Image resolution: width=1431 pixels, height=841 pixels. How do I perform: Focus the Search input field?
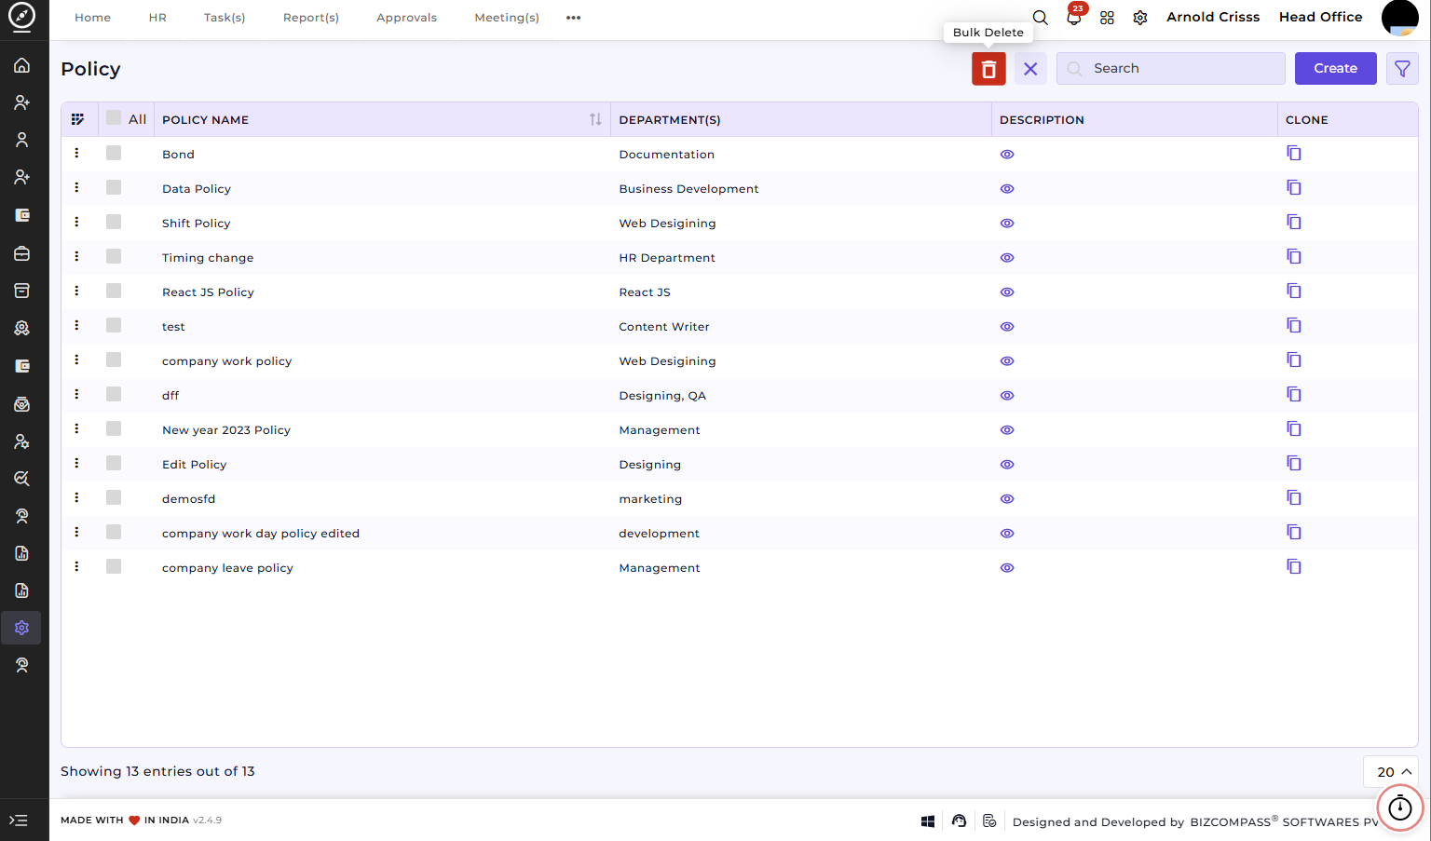point(1171,69)
